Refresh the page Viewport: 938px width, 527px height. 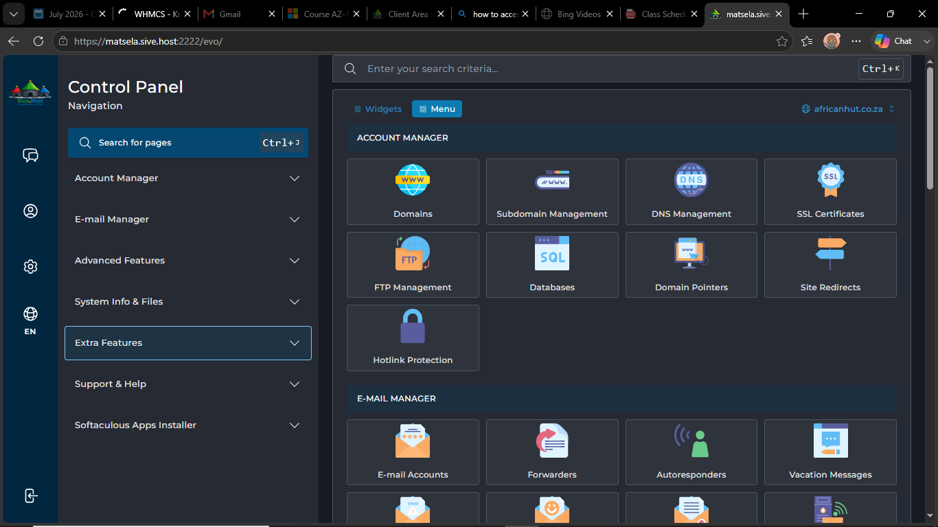point(38,41)
